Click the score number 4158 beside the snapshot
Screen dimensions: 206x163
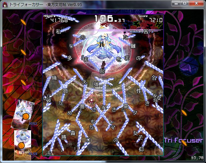click(x=33, y=154)
